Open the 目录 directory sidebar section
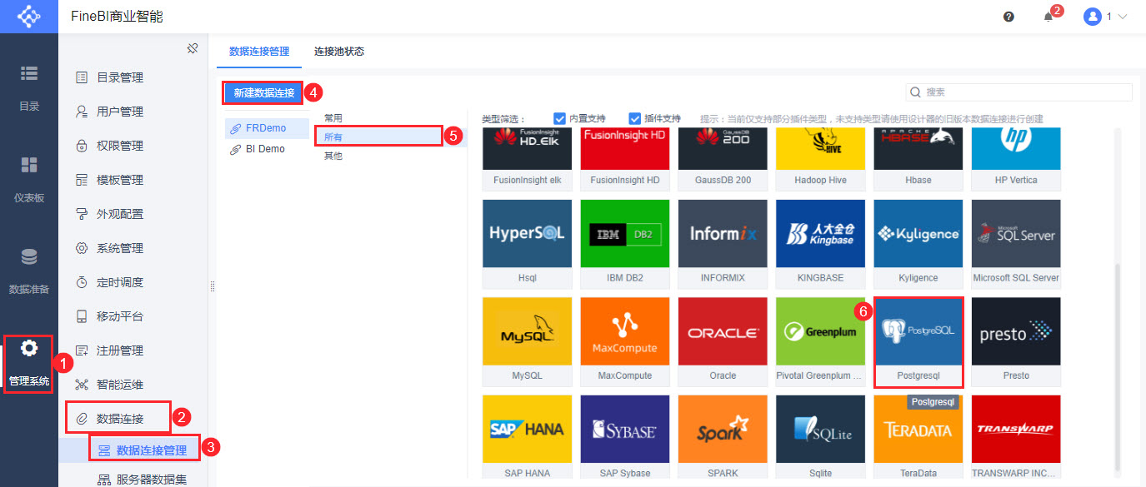This screenshot has width=1146, height=487. [29, 87]
